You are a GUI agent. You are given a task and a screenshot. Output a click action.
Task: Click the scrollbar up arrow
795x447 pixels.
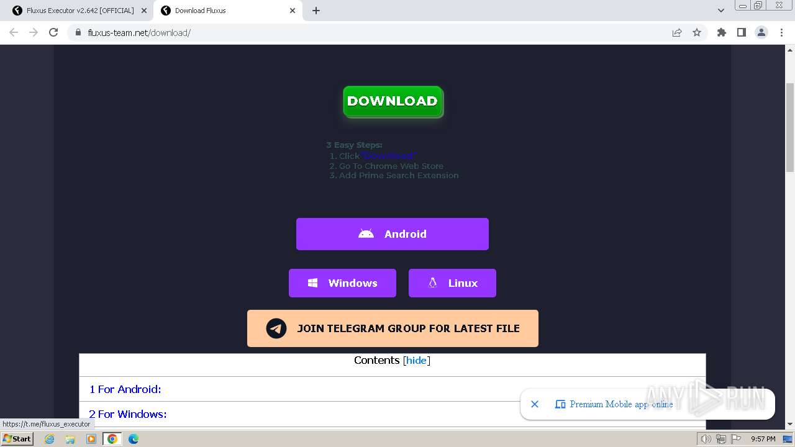point(790,49)
